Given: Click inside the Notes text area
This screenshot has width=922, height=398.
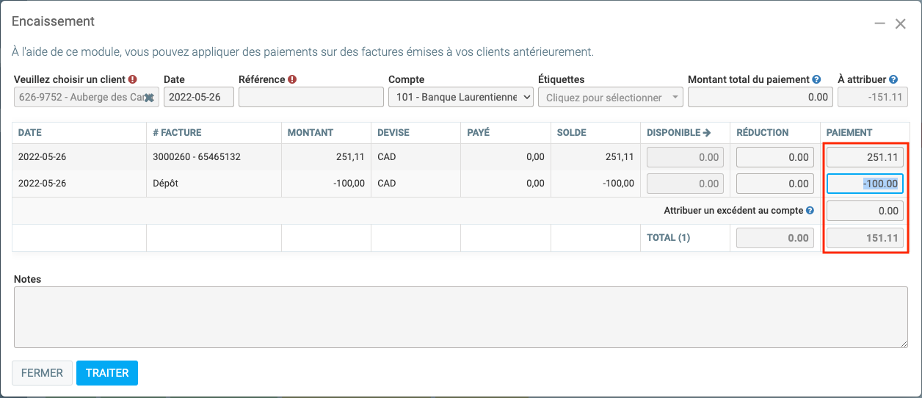Looking at the screenshot, I should pyautogui.click(x=460, y=317).
